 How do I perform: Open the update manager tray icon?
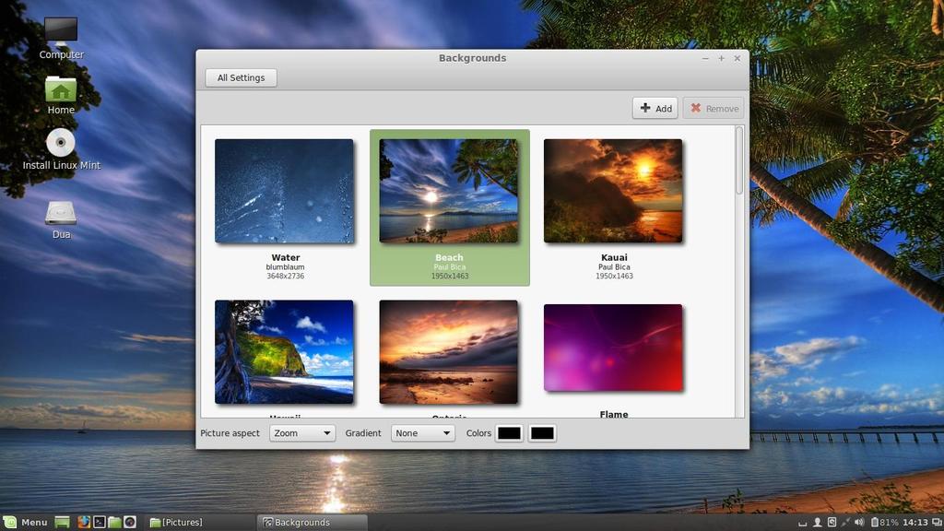pyautogui.click(x=832, y=522)
